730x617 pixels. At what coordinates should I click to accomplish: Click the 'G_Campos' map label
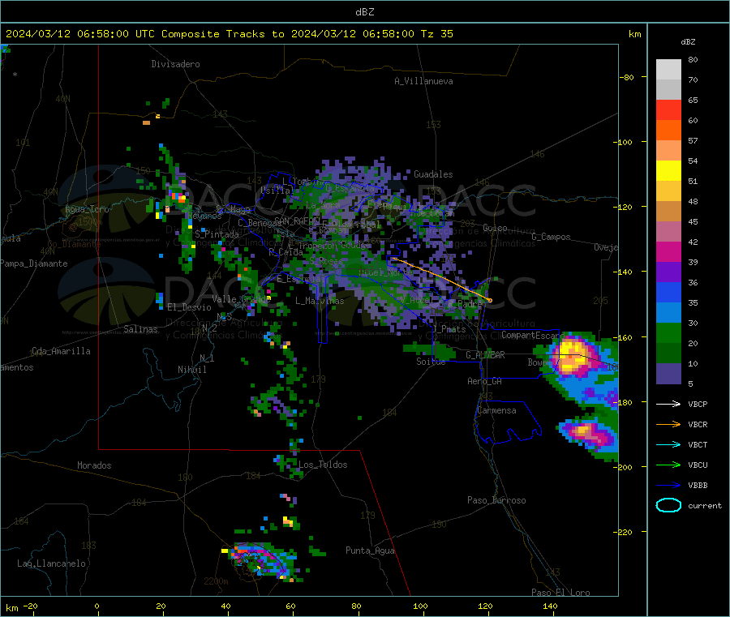point(551,237)
